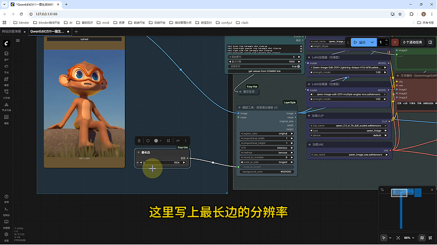Toggle the 'true' switch in list node
437x245 pixels.
coord(298,66)
